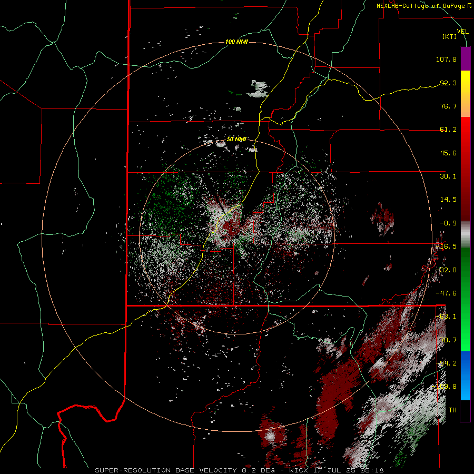Click the 30.1 scale value
474x474 pixels.
pyautogui.click(x=448, y=176)
